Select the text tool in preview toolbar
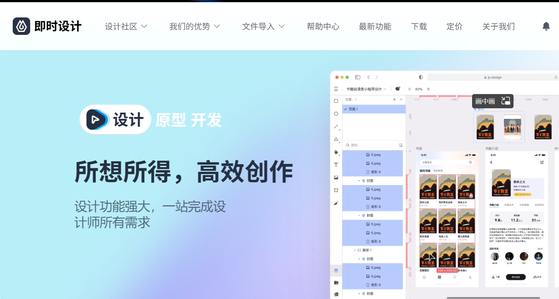Image resolution: width=559 pixels, height=299 pixels. pos(336,165)
